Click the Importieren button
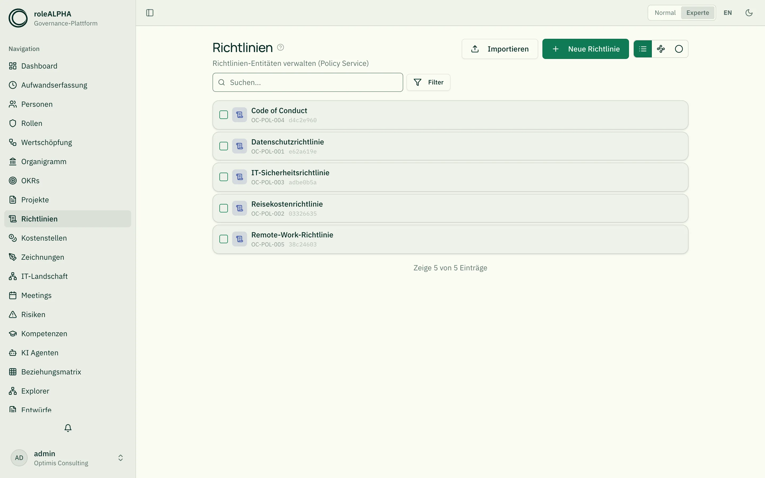765x478 pixels. (x=500, y=49)
